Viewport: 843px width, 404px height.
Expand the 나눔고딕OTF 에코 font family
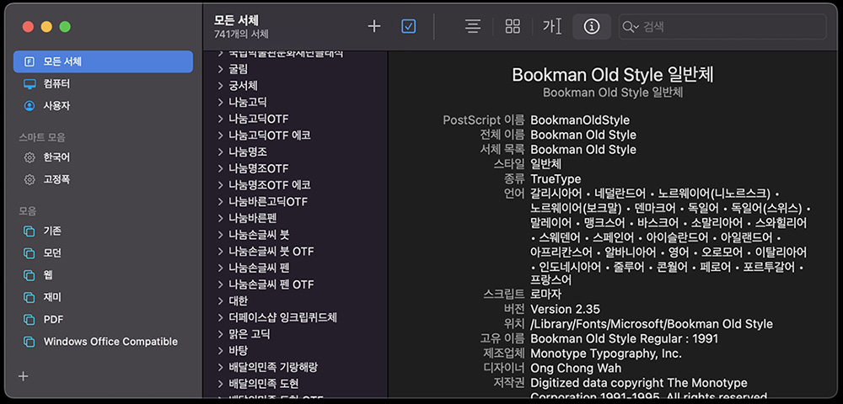220,136
